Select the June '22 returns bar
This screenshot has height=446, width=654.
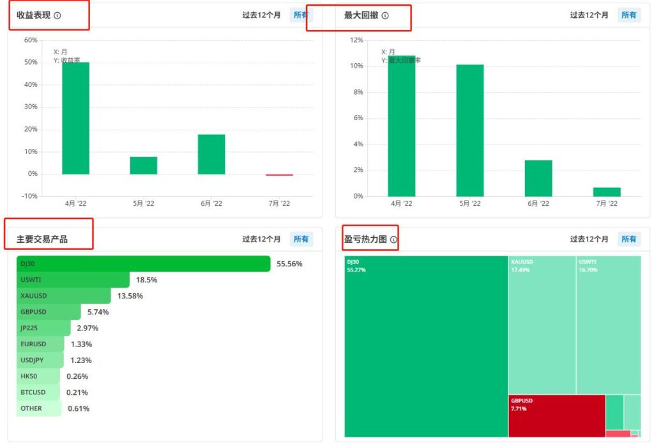(x=211, y=154)
